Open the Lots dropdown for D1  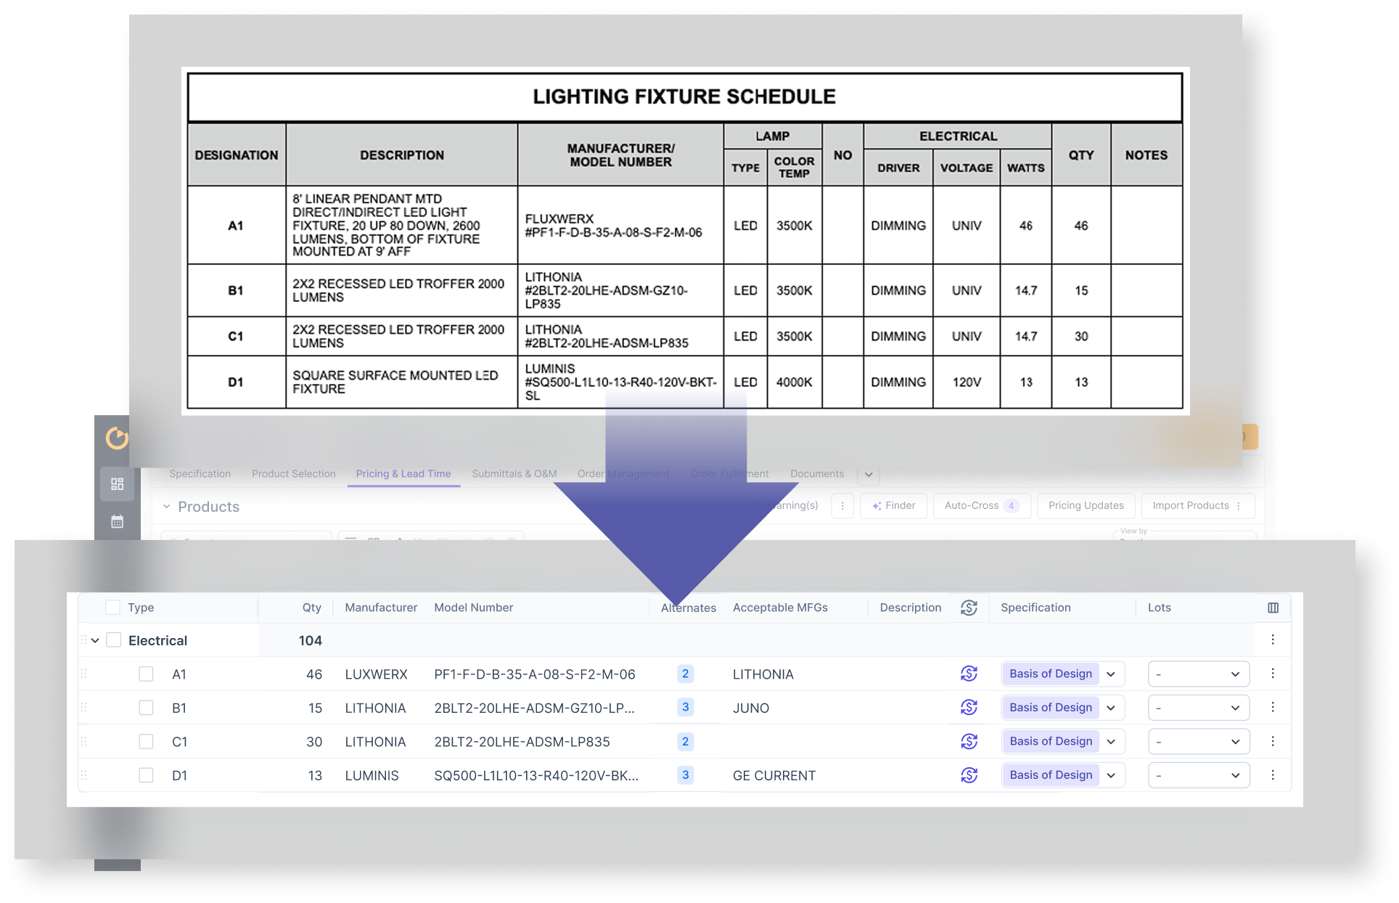click(1199, 775)
